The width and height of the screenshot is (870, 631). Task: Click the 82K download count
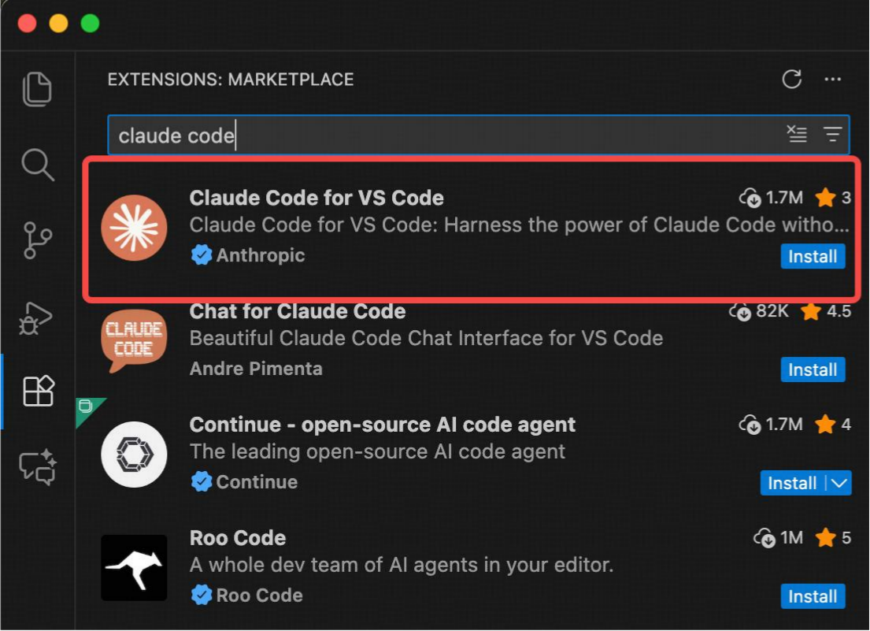pos(759,311)
